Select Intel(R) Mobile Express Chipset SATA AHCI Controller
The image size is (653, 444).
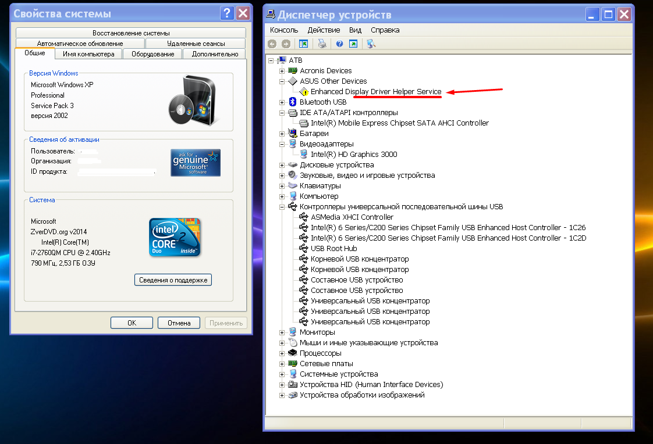[400, 123]
